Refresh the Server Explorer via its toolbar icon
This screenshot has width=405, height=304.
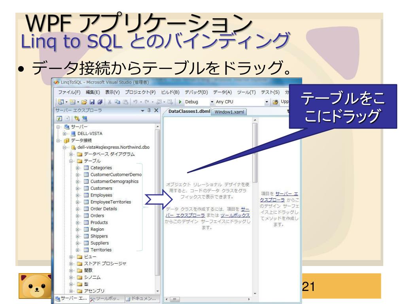[59, 119]
